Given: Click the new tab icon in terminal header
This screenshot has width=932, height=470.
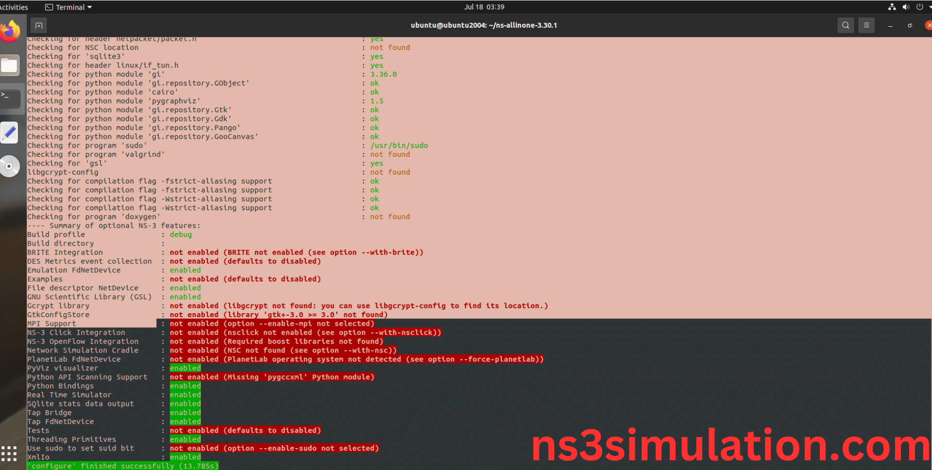Looking at the screenshot, I should [39, 25].
